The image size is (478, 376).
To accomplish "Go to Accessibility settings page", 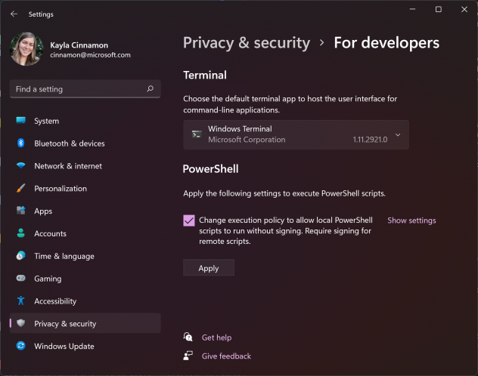I will [x=55, y=301].
